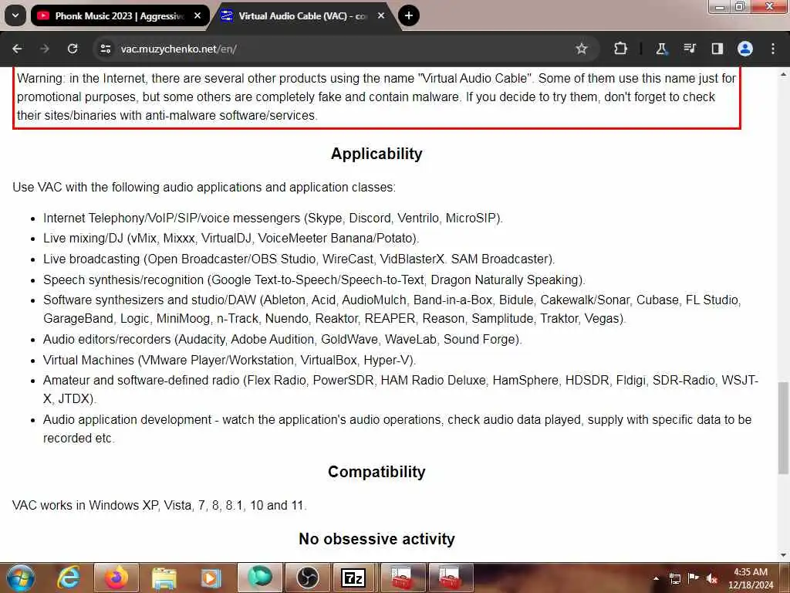Screen dimensions: 790x593
Task: View site information icon in address bar
Action: tap(105, 49)
